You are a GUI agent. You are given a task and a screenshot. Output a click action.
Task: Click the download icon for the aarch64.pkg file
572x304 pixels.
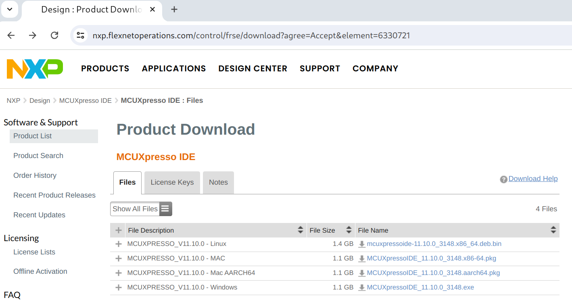(362, 273)
